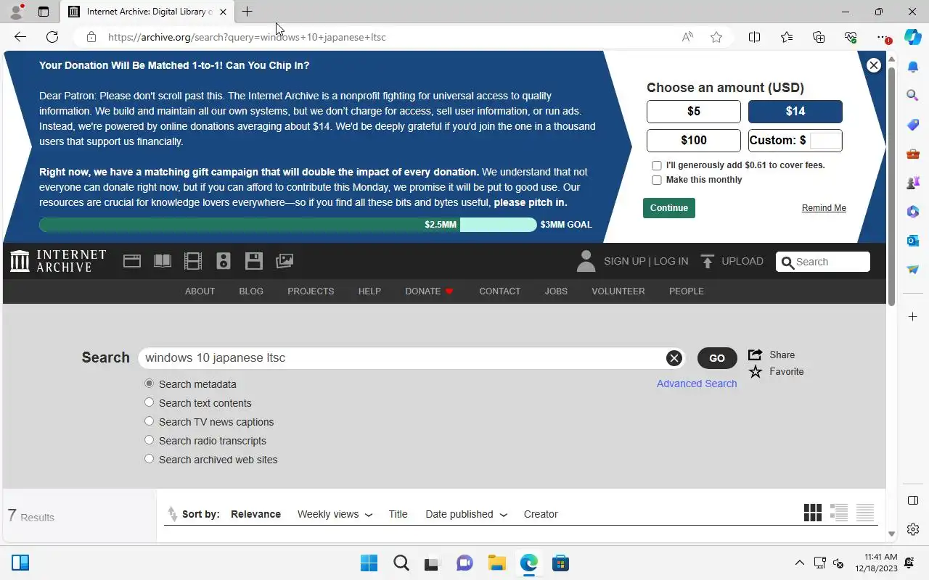
Task: Toggle sort direction arrows next to Sort by
Action: [172, 514]
